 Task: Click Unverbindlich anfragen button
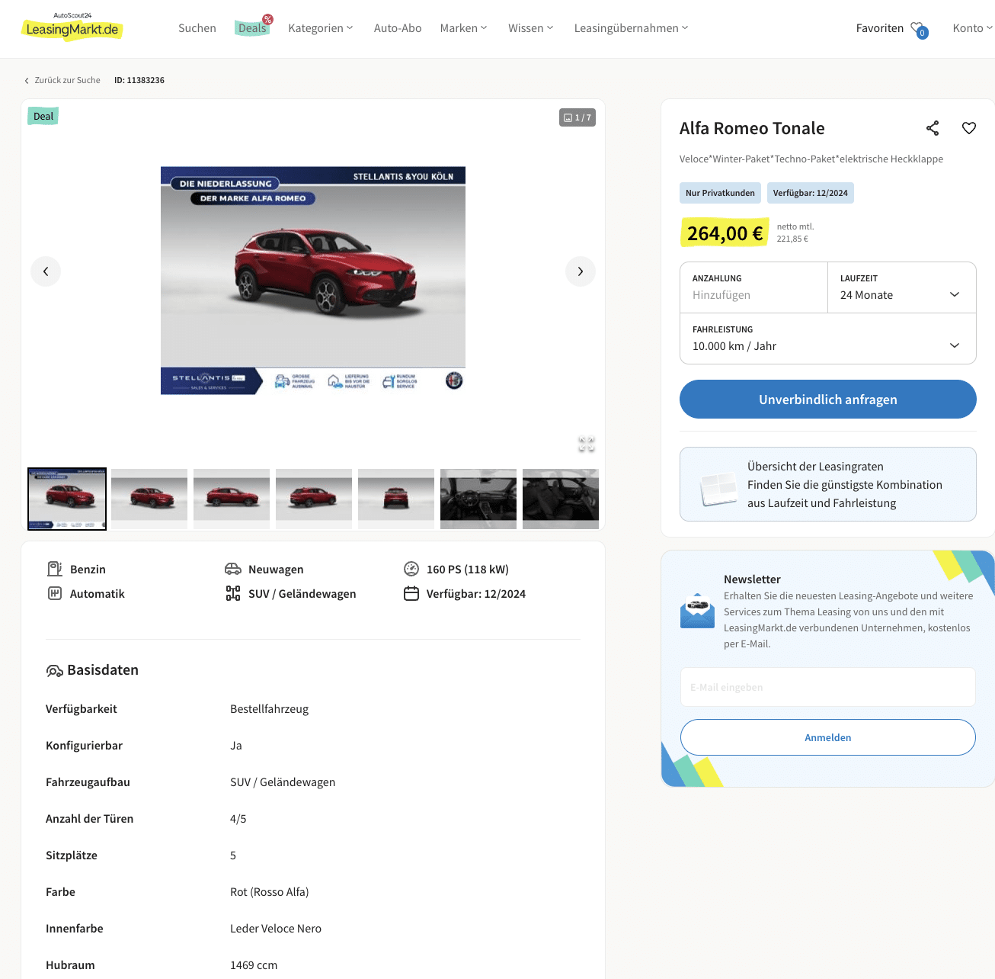pos(828,400)
